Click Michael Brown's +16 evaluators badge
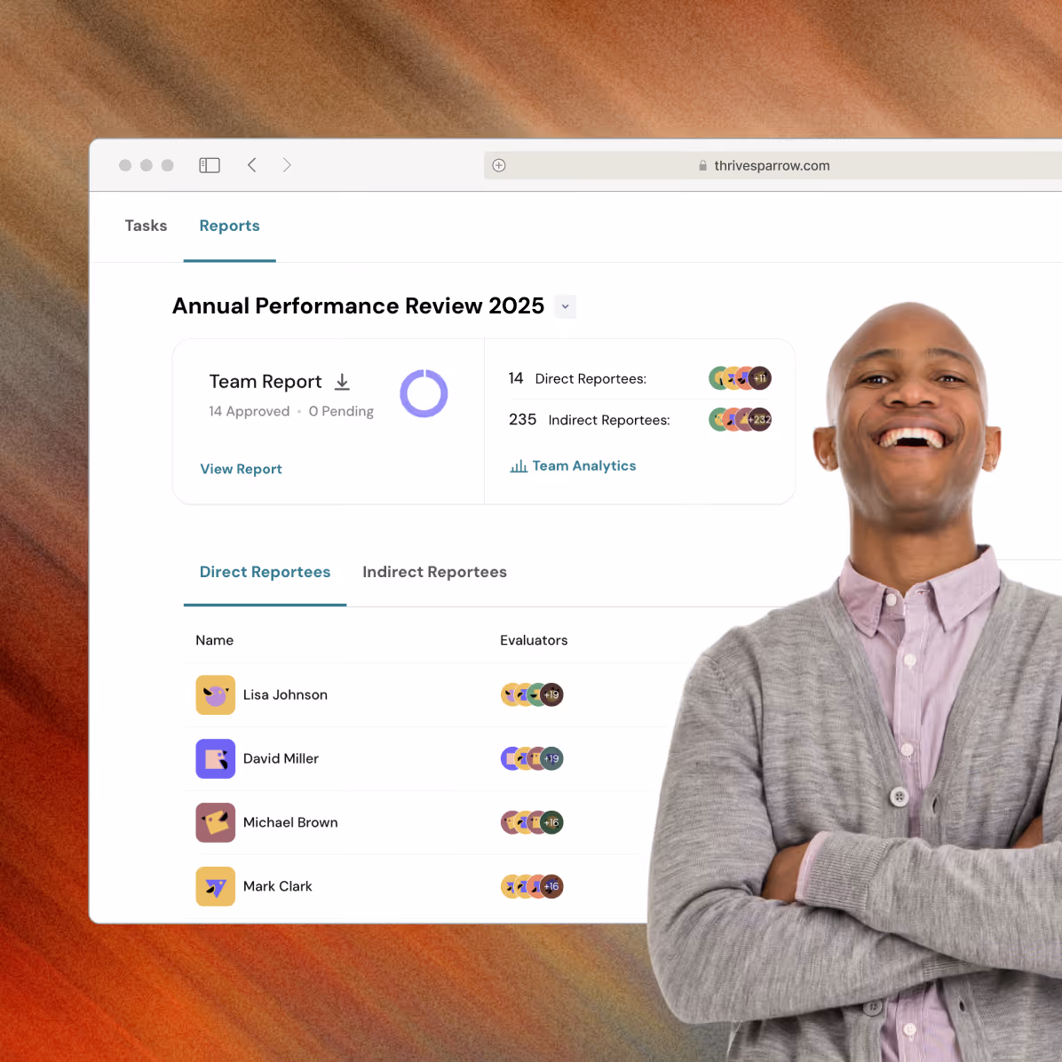 click(x=552, y=822)
